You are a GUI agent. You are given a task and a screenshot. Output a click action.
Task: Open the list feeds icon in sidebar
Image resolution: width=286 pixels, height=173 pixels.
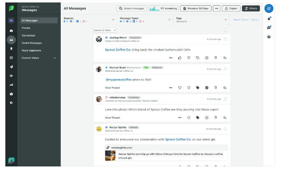12,58
